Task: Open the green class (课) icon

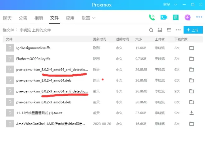Action: click(x=175, y=17)
